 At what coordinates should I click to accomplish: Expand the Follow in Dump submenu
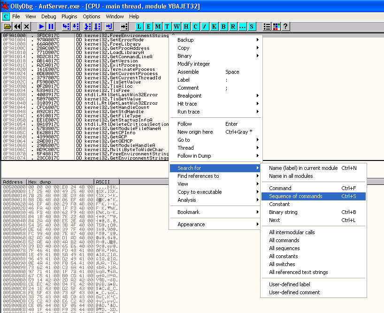216,156
